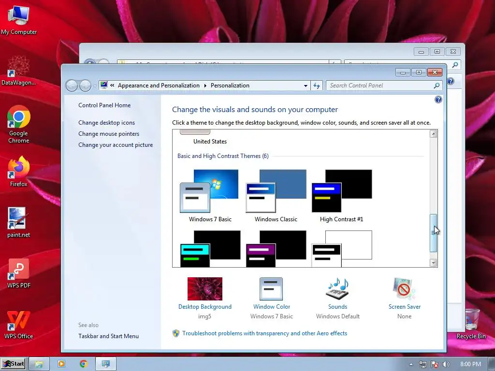Select the Personalization taskbar button

(106, 364)
